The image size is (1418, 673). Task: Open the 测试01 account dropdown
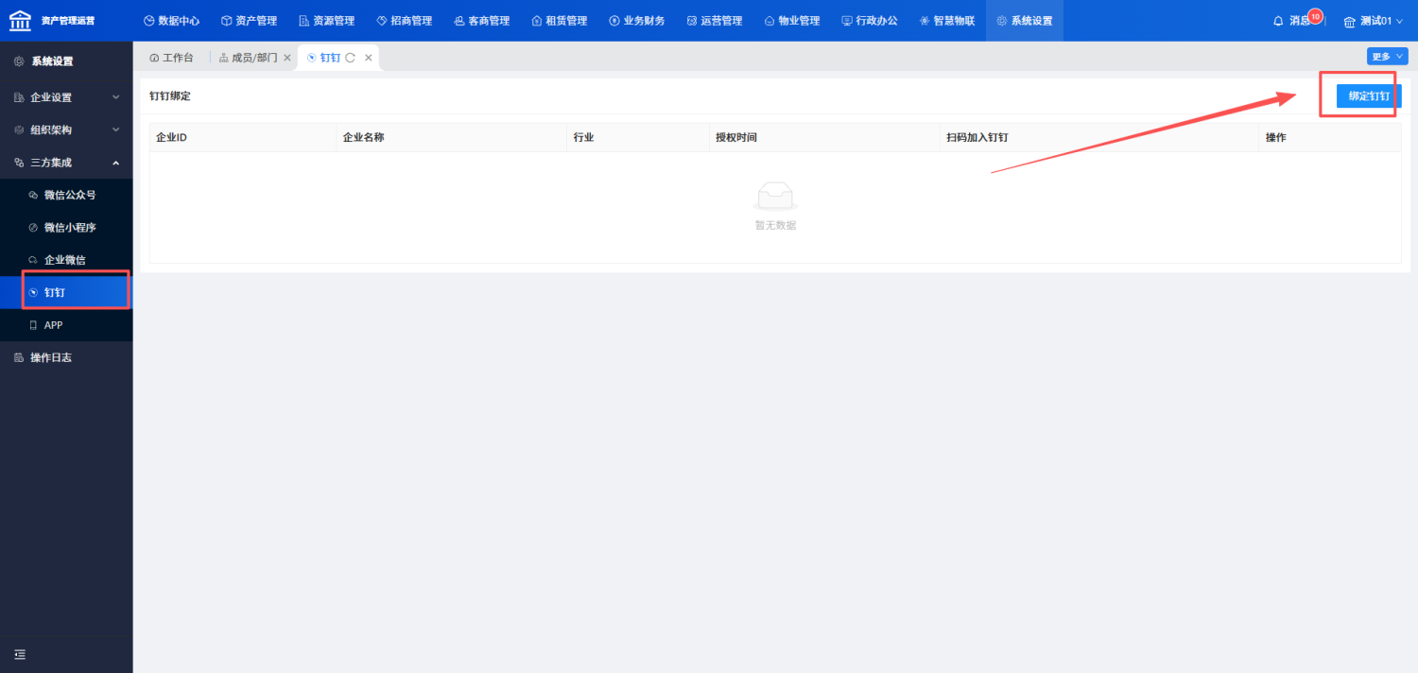coord(1375,20)
